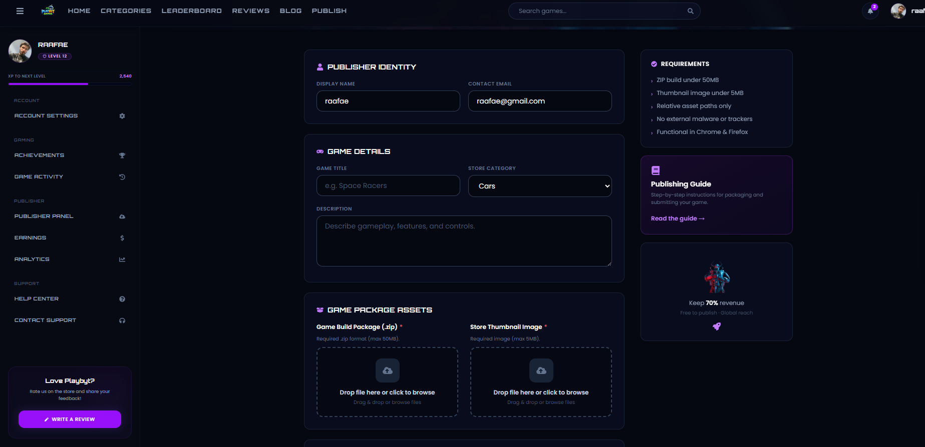The width and height of the screenshot is (925, 447).
Task: Click the Game Activity history icon
Action: coord(122,177)
